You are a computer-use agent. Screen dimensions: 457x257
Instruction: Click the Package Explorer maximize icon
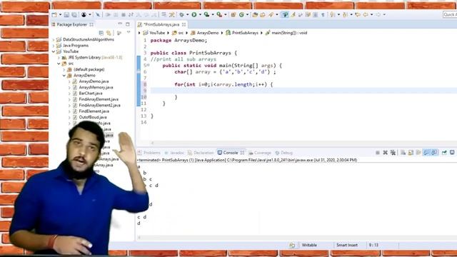click(x=128, y=24)
